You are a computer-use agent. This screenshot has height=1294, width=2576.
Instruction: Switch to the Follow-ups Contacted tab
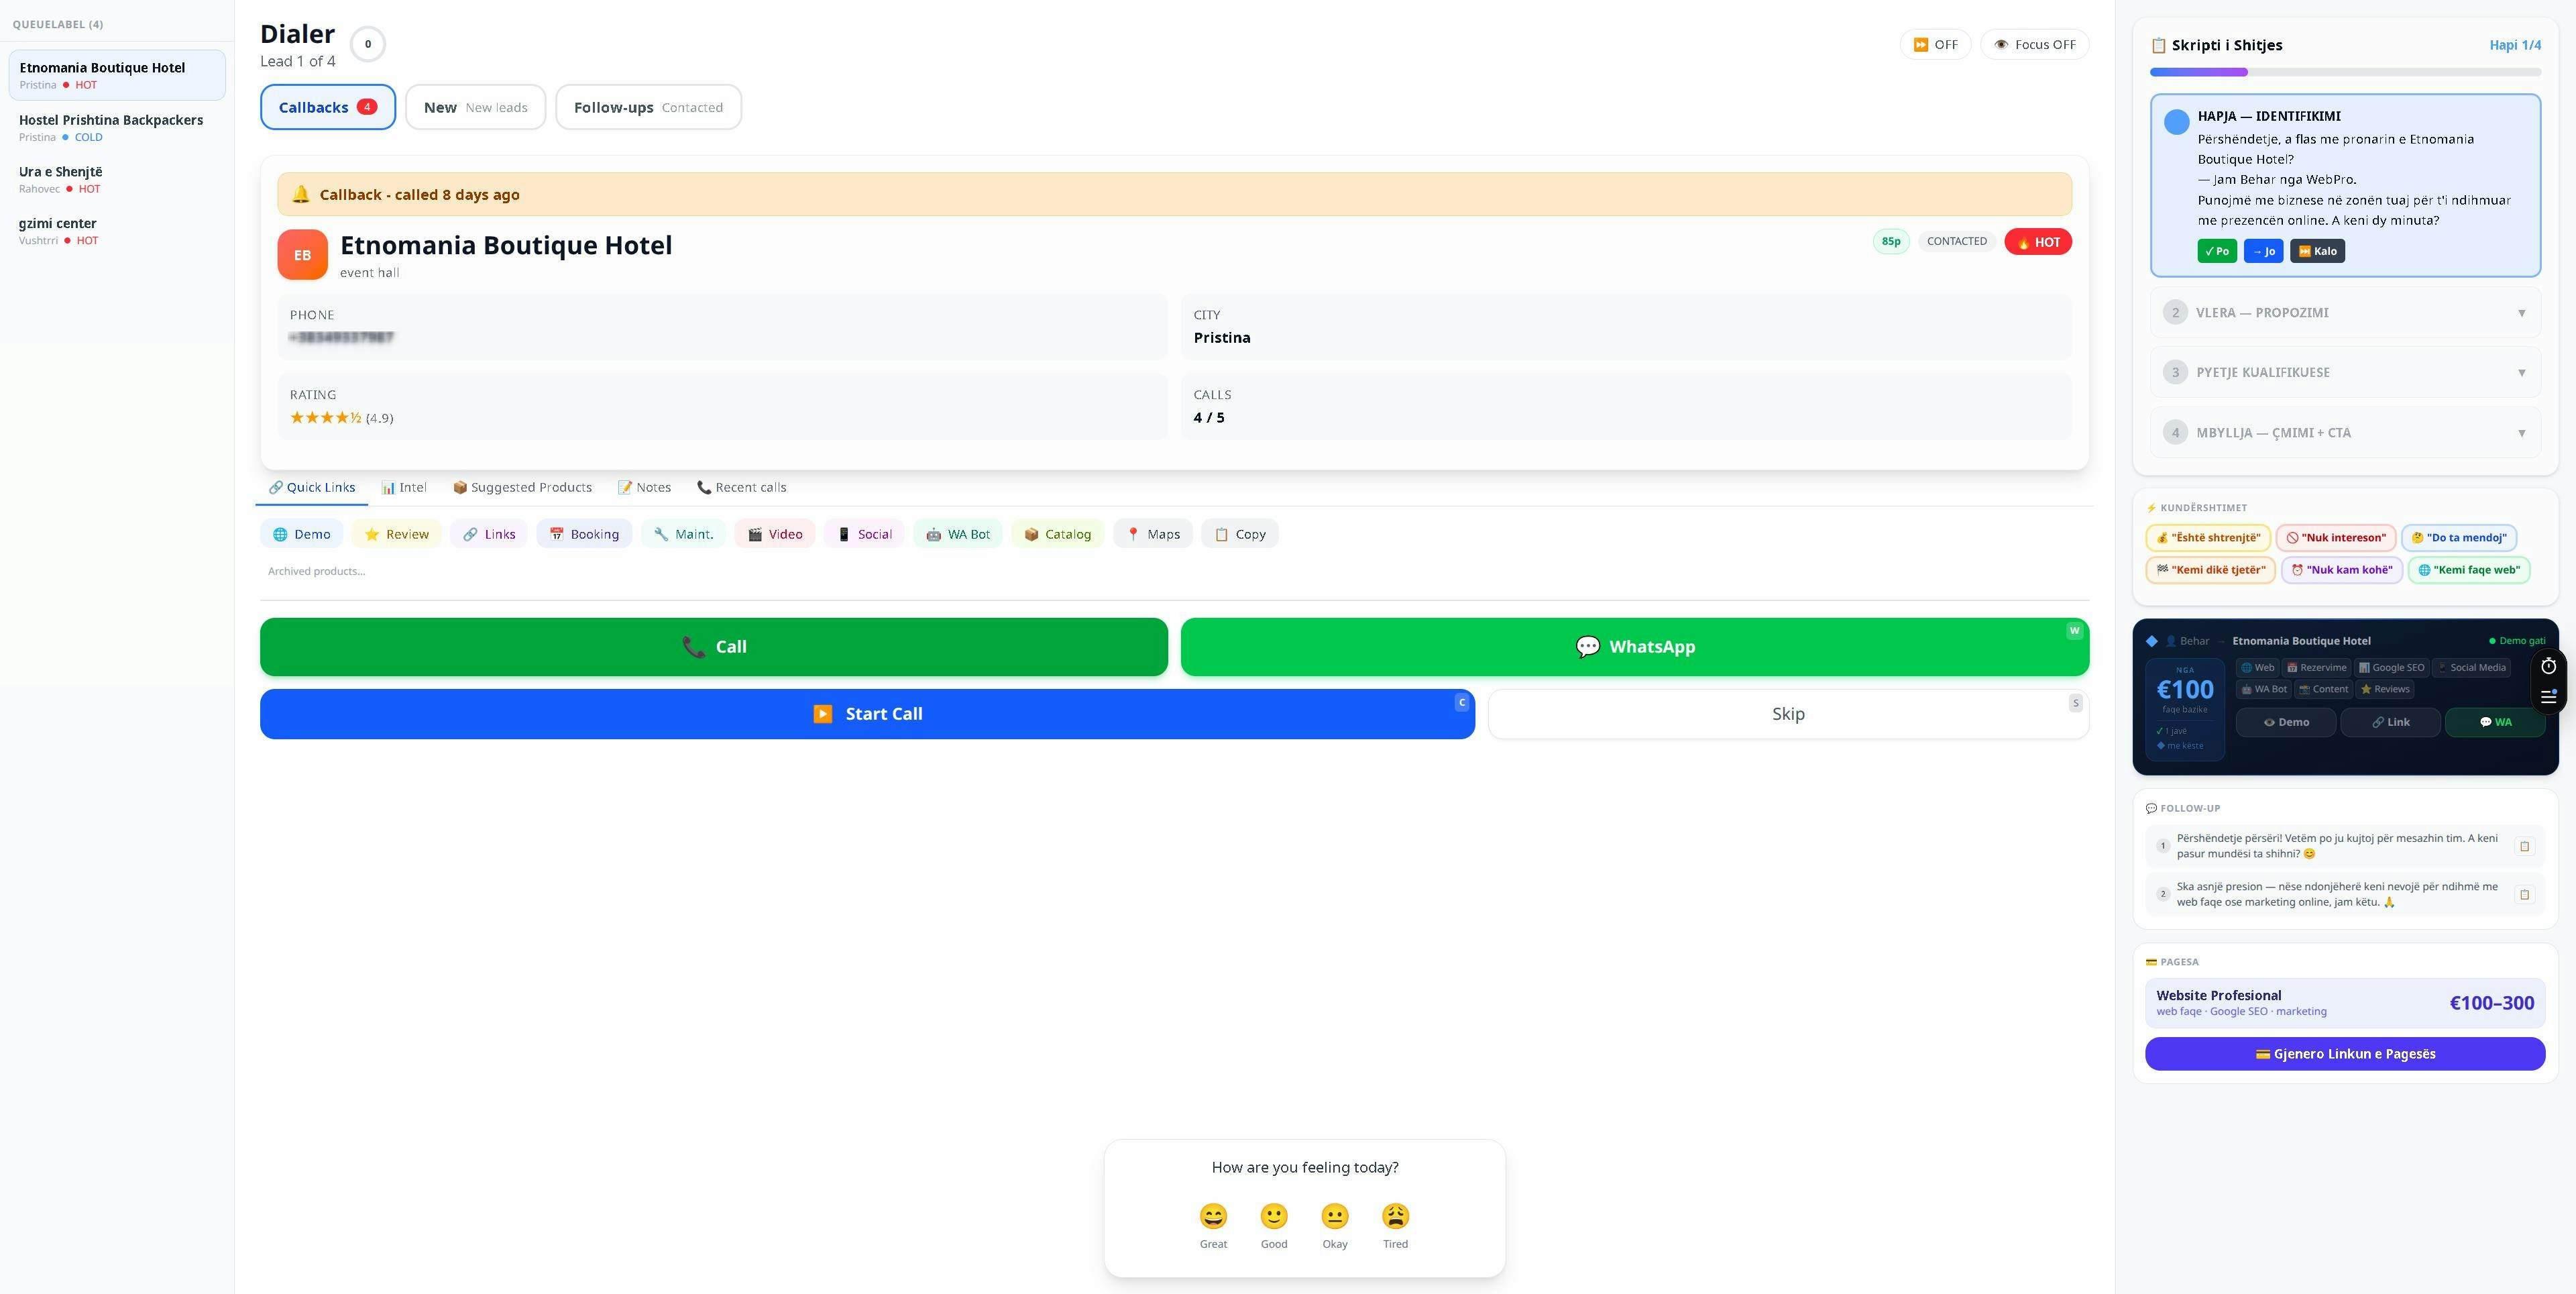(x=648, y=107)
